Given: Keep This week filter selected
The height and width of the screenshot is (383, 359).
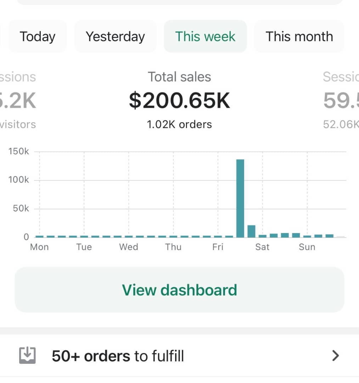Looking at the screenshot, I should point(205,36).
